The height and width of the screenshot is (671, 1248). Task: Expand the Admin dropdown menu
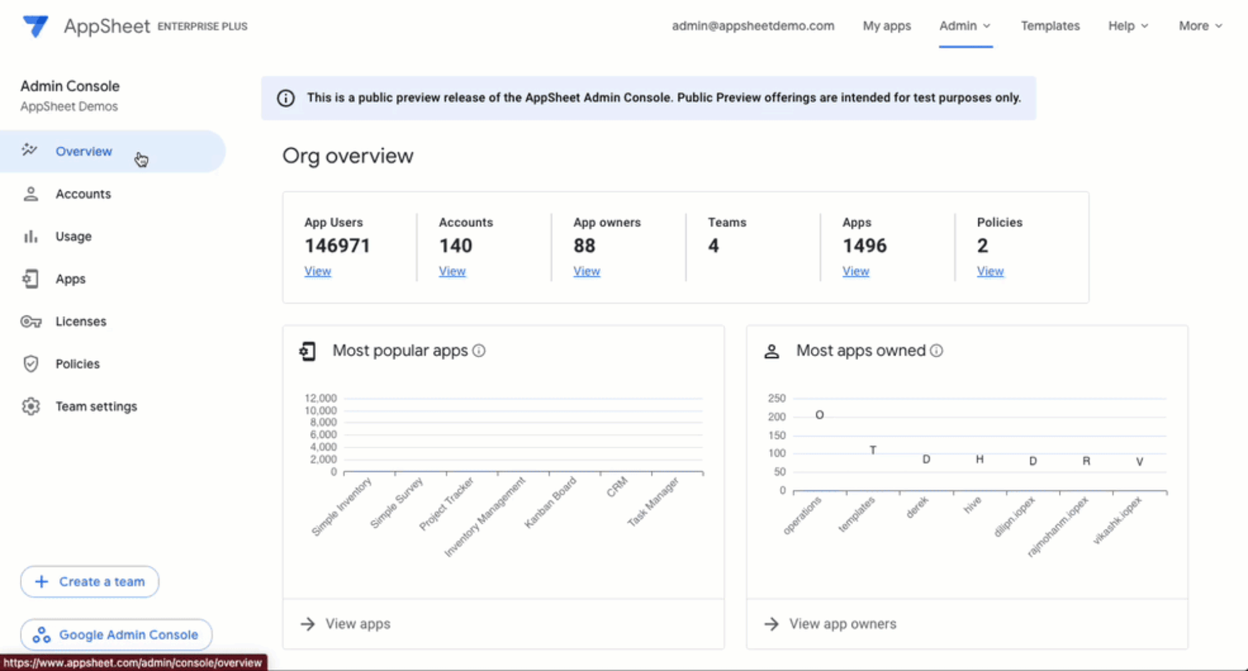coord(965,26)
